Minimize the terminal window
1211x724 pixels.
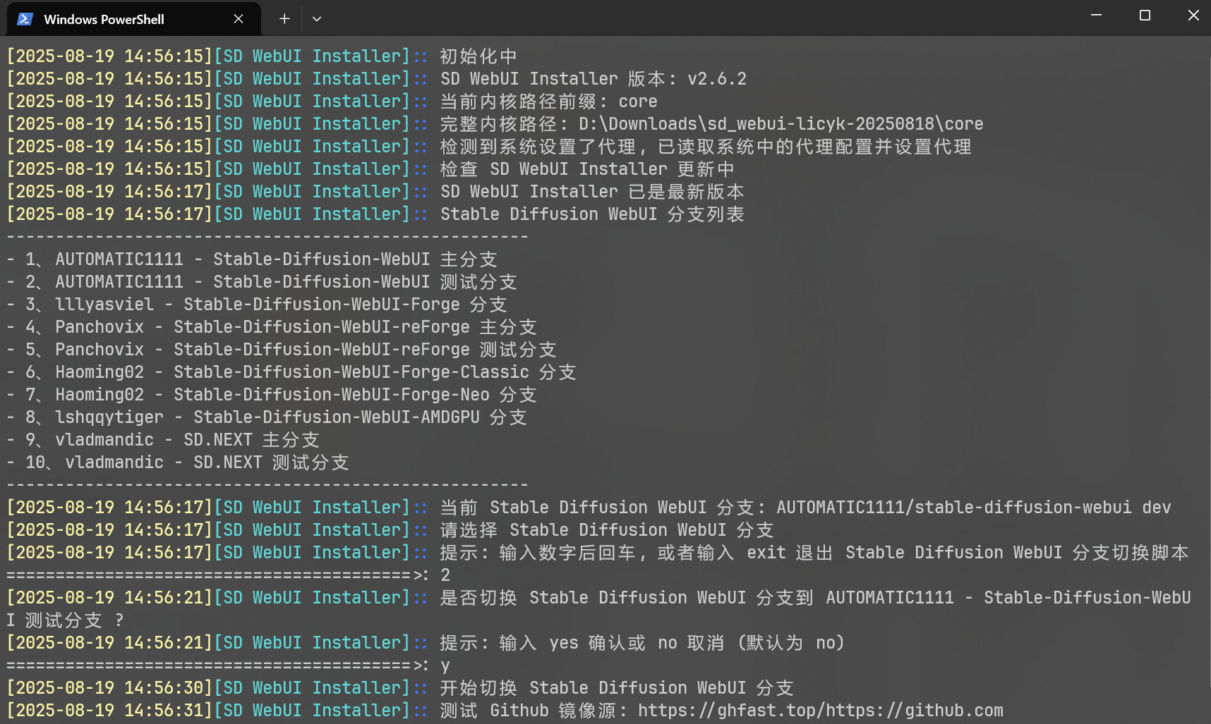click(x=1096, y=16)
